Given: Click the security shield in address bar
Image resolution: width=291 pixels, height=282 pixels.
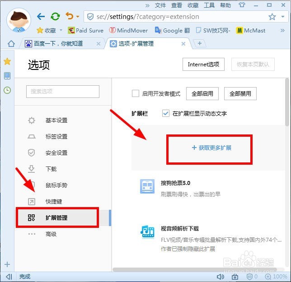Looking at the screenshot, I should point(90,17).
